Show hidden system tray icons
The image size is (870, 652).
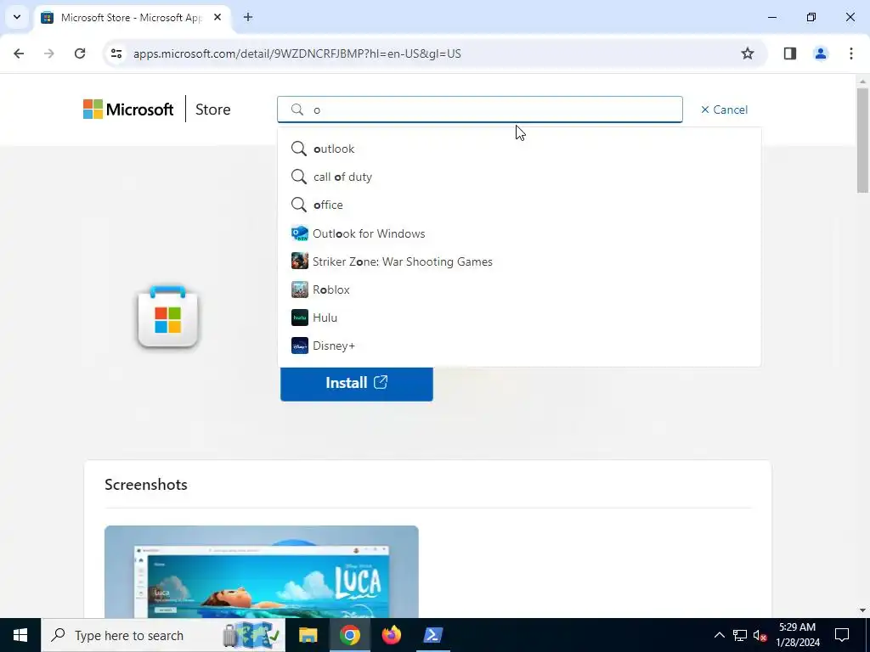pos(719,635)
